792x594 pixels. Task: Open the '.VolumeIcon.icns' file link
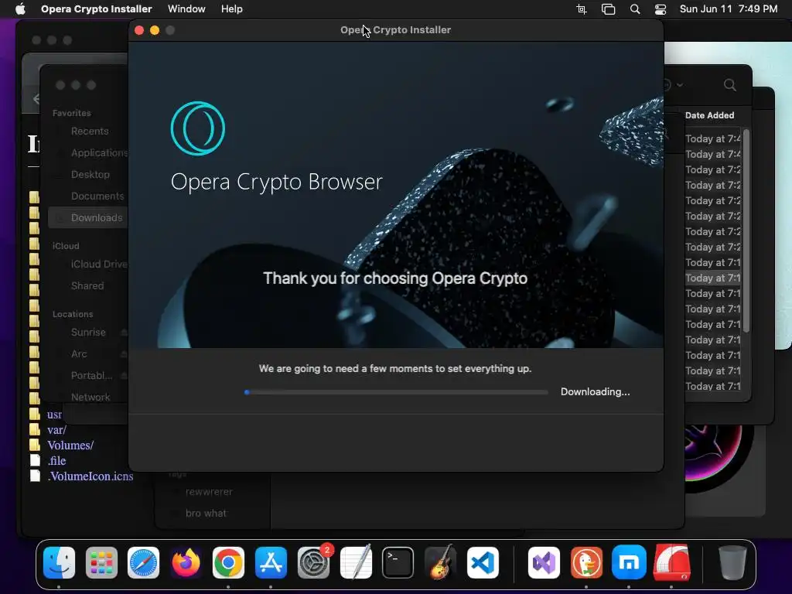90,476
